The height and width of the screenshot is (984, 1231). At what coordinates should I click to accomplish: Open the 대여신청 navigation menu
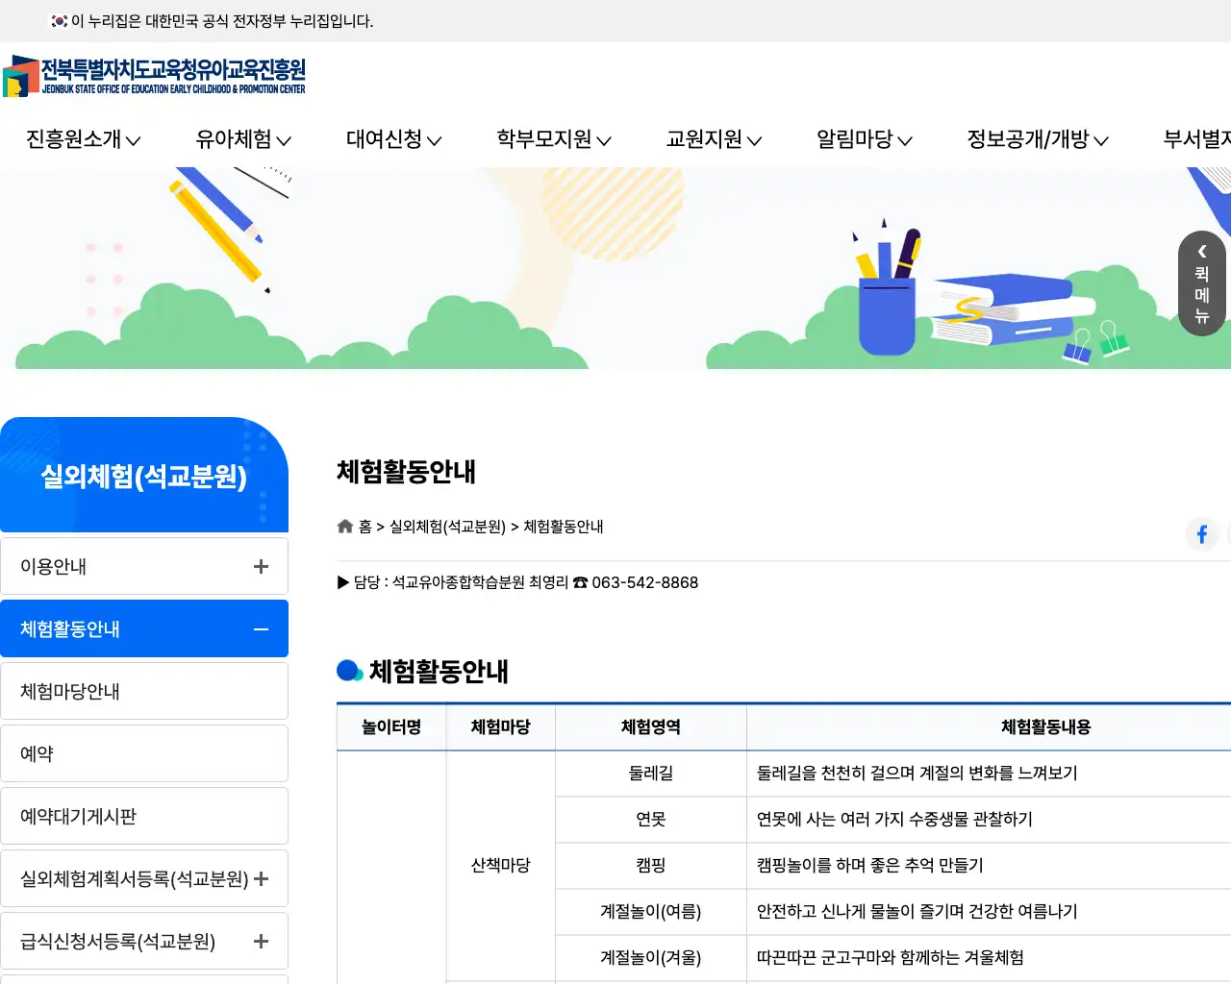[393, 139]
